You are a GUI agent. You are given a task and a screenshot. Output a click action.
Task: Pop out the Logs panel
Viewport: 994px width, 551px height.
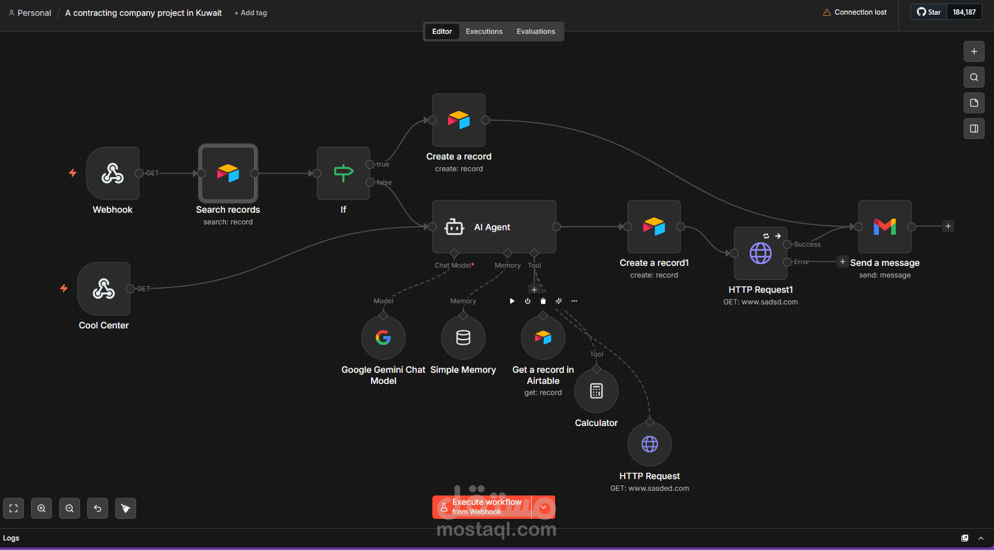coord(965,538)
